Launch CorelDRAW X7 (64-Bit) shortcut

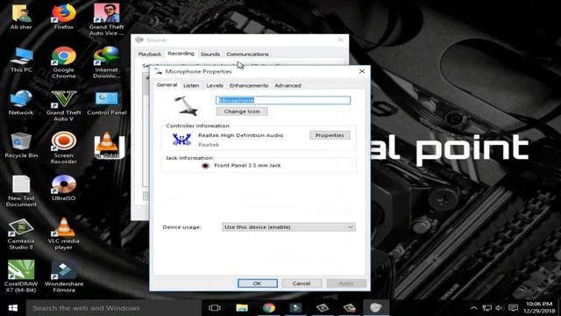coord(21,276)
